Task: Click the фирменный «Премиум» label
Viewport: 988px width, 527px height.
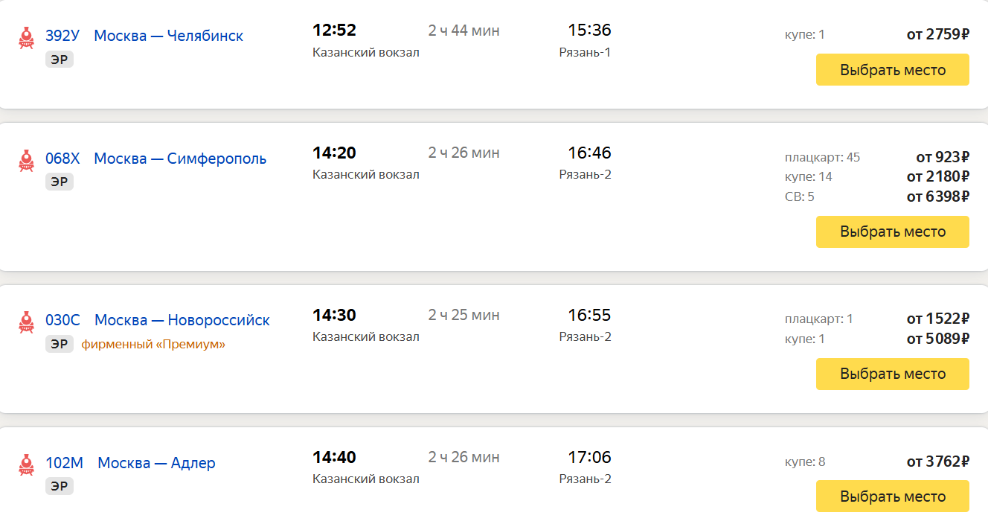Action: coord(153,344)
